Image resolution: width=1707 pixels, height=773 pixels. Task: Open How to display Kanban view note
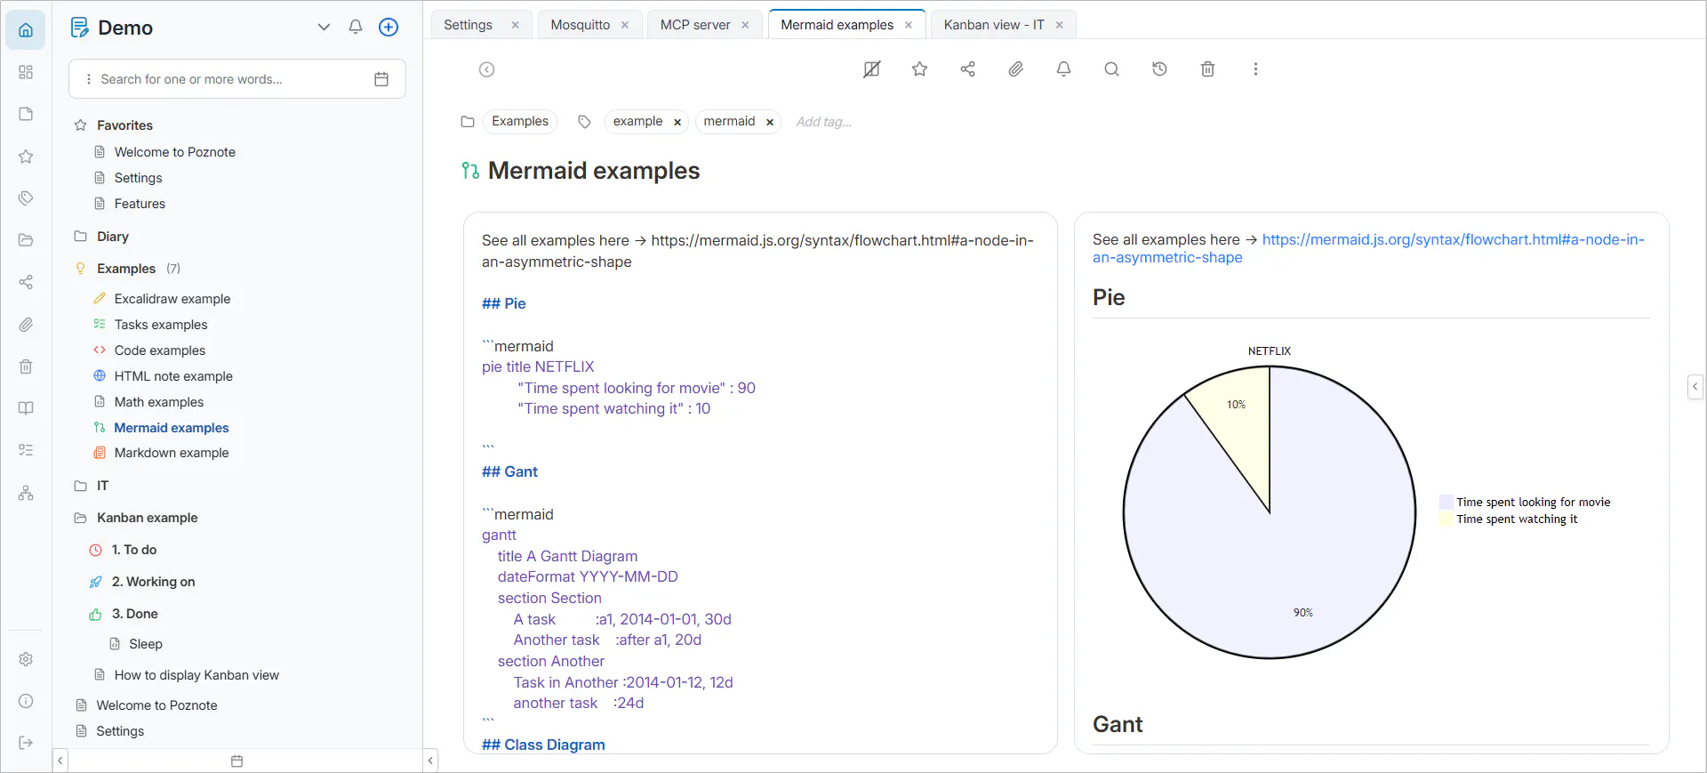(x=196, y=675)
